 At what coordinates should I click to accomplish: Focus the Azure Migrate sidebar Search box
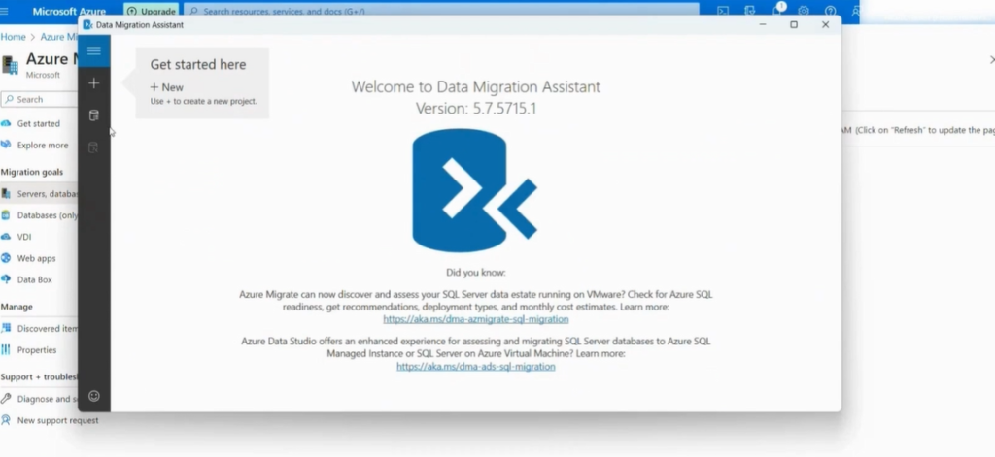[x=39, y=100]
